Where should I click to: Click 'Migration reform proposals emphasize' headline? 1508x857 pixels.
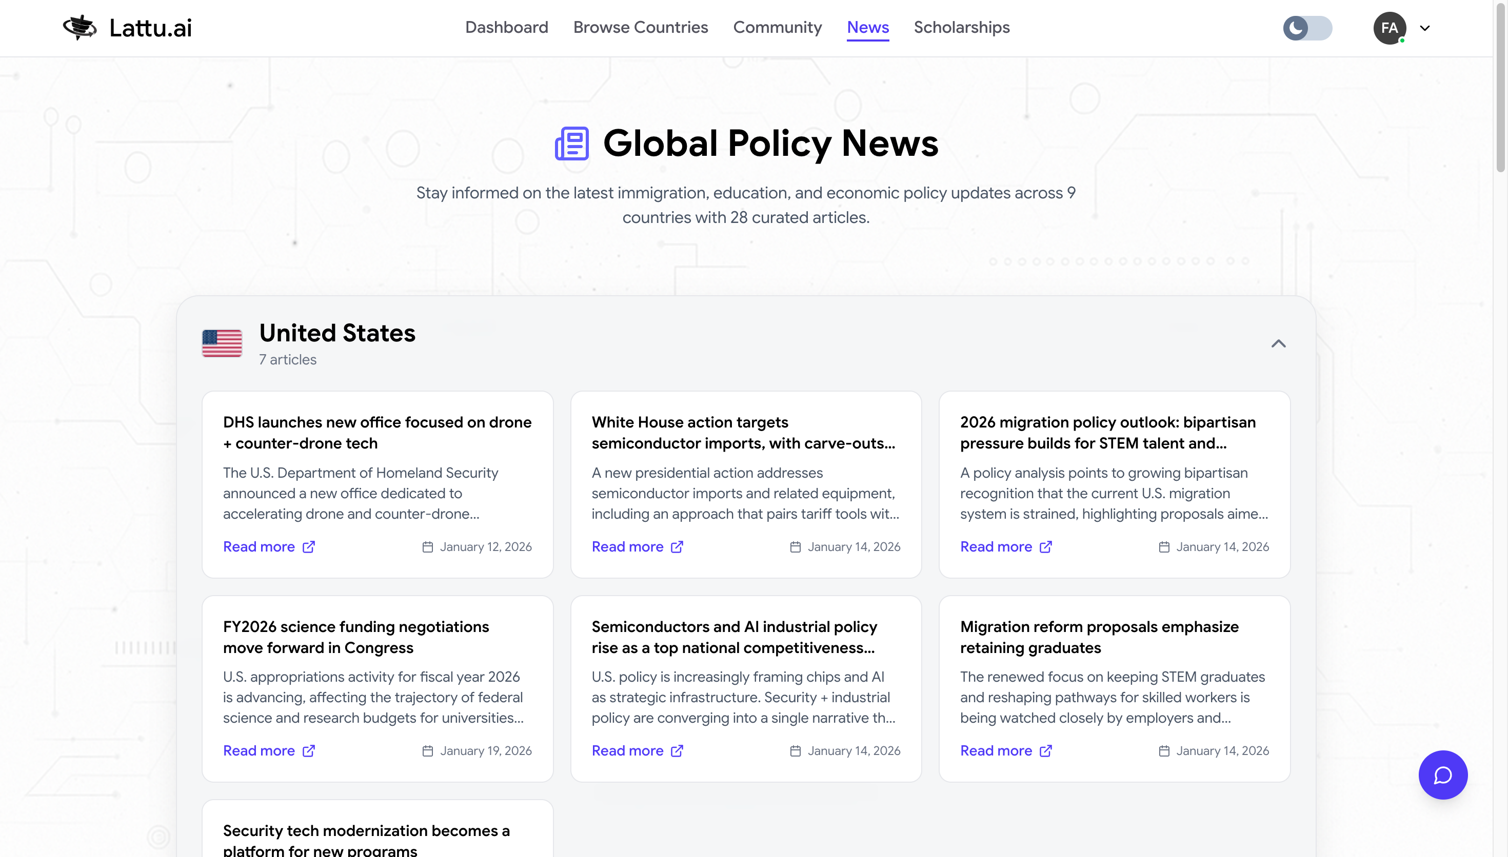pos(1099,637)
